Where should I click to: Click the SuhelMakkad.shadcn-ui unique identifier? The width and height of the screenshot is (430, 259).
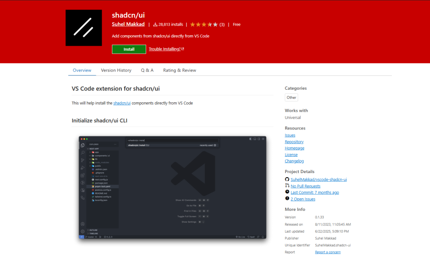coord(333,245)
